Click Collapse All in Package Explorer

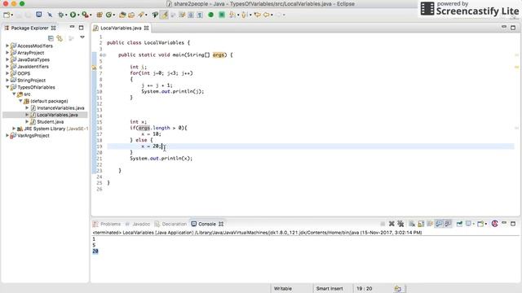tap(51, 38)
